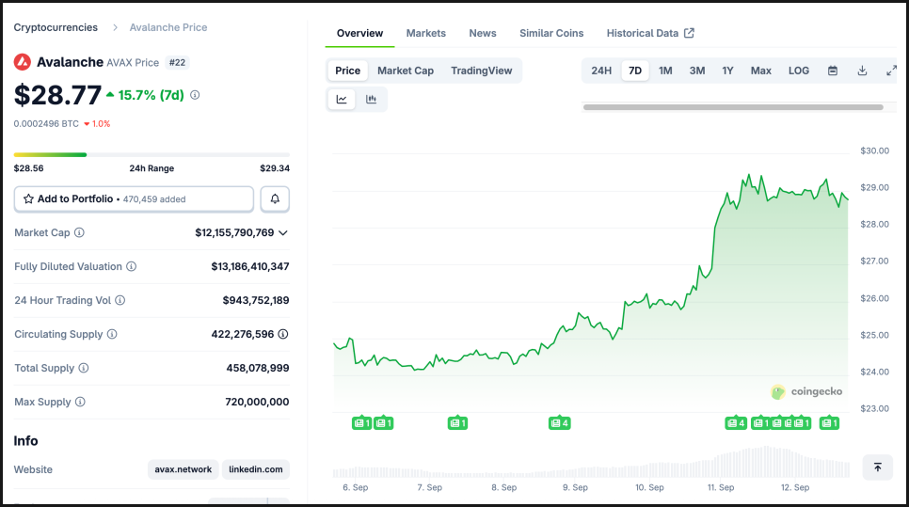
Task: Open the Similar Coins tab
Action: pyautogui.click(x=551, y=33)
